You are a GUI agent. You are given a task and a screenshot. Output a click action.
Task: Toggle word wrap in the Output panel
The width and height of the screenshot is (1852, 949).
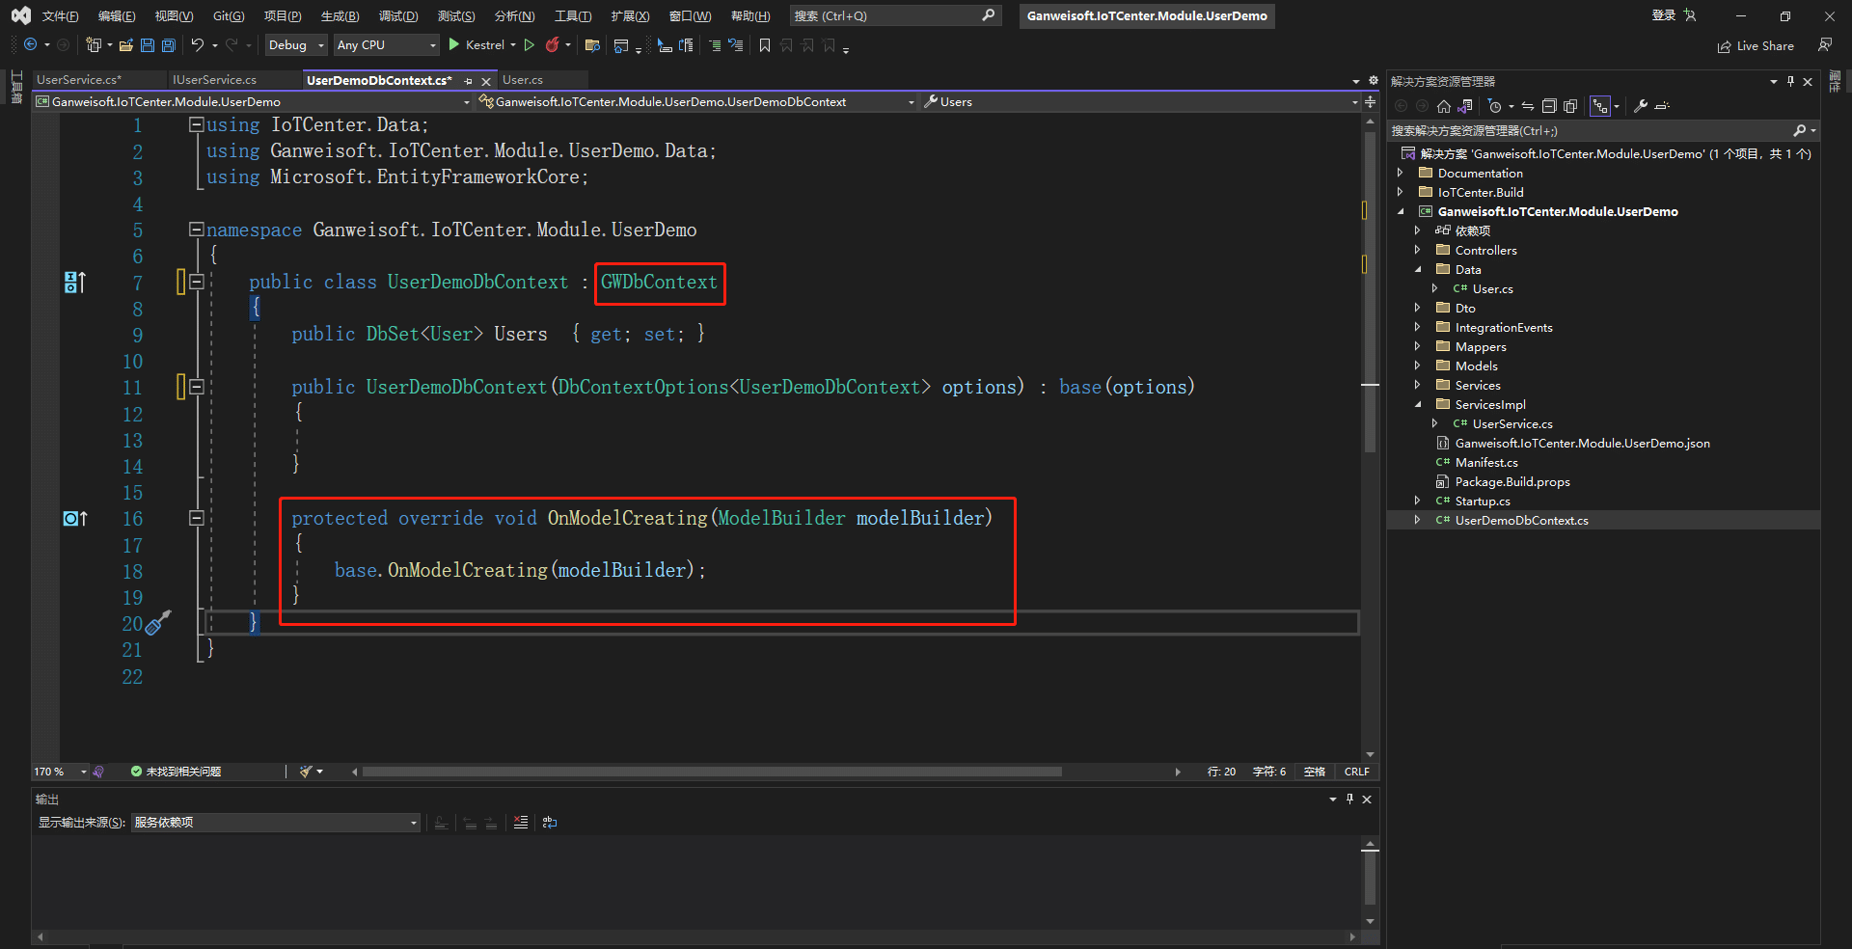click(x=550, y=823)
